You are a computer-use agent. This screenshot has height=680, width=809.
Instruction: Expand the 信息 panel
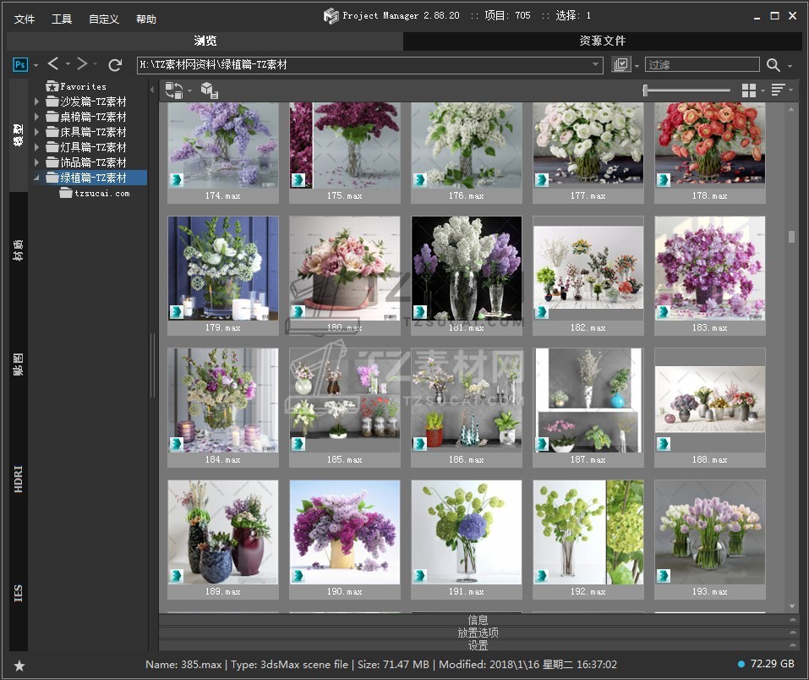click(478, 619)
